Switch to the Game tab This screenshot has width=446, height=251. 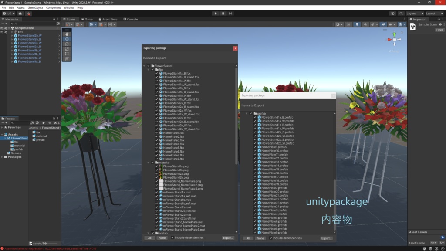point(87,19)
